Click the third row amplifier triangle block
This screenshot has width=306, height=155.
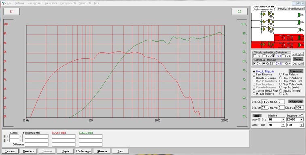coord(264,29)
